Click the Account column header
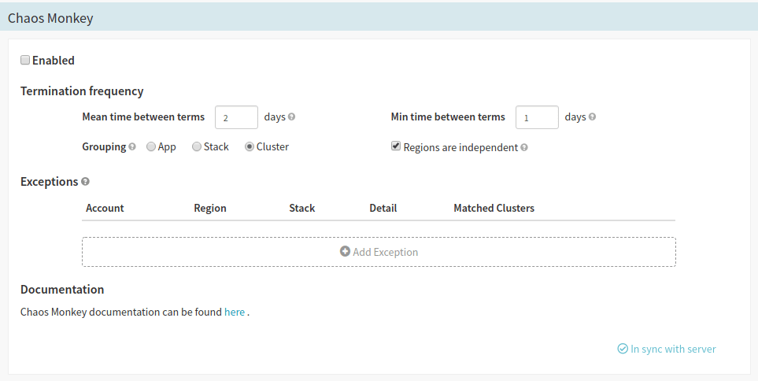The height and width of the screenshot is (381, 758). tap(105, 208)
